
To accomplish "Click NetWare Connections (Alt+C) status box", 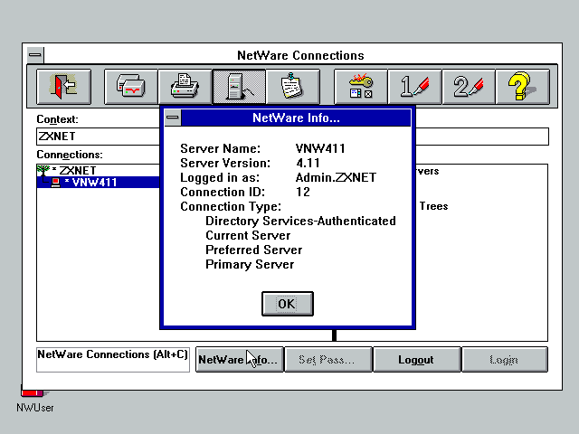I will [113, 360].
